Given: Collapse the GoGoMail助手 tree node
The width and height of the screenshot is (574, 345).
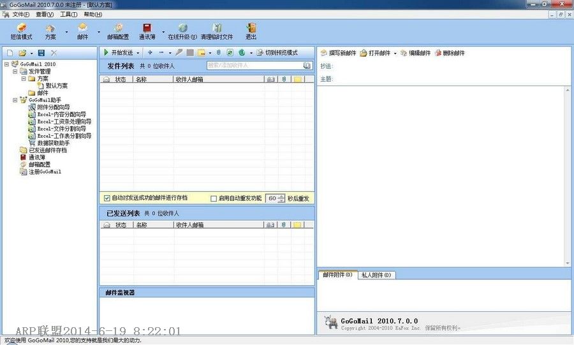Looking at the screenshot, I should [15, 100].
